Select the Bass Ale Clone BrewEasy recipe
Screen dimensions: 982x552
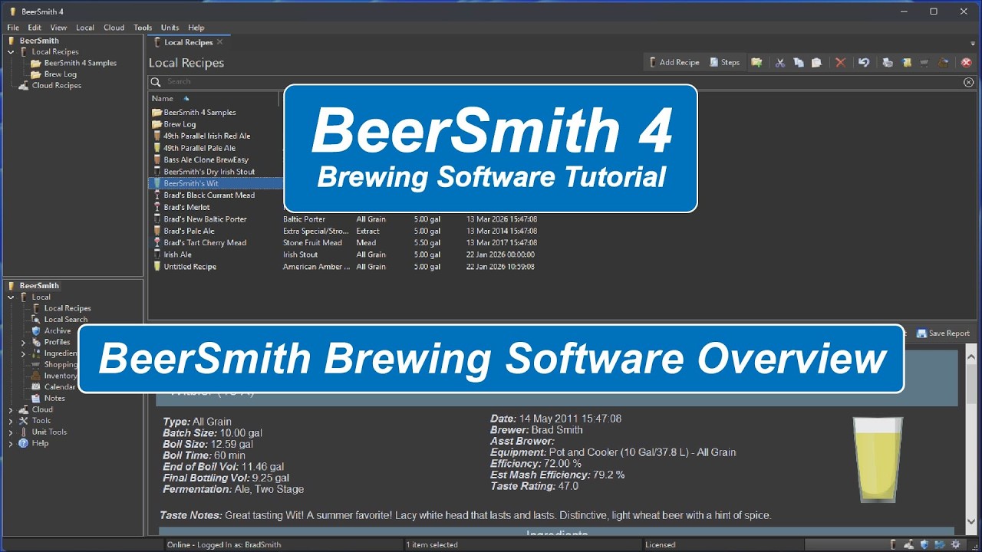[206, 159]
